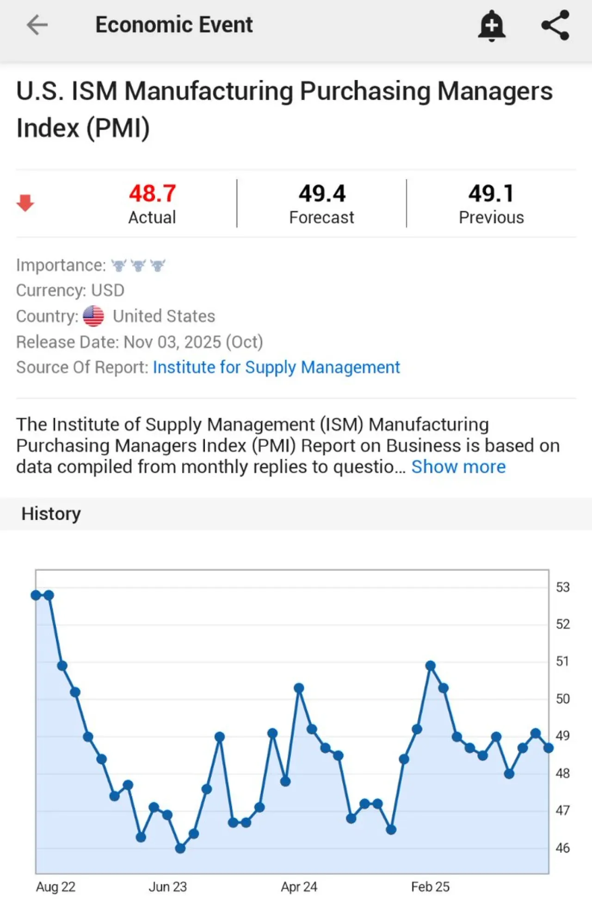This screenshot has width=592, height=907.
Task: Tap the Actual label under 48.7
Action: click(152, 217)
